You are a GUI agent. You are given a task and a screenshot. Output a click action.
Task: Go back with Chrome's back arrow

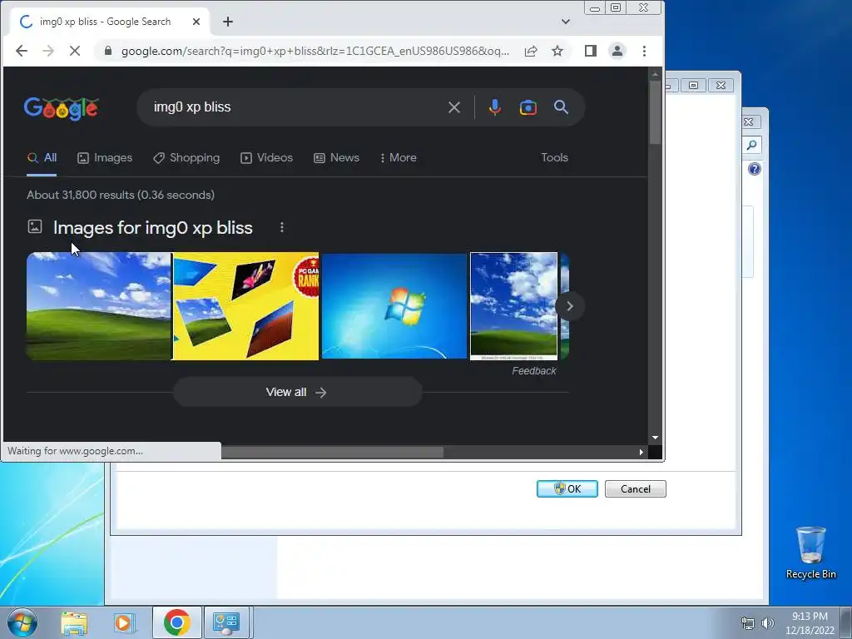pos(21,51)
